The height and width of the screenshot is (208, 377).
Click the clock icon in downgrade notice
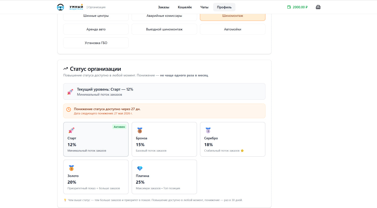coord(69,109)
